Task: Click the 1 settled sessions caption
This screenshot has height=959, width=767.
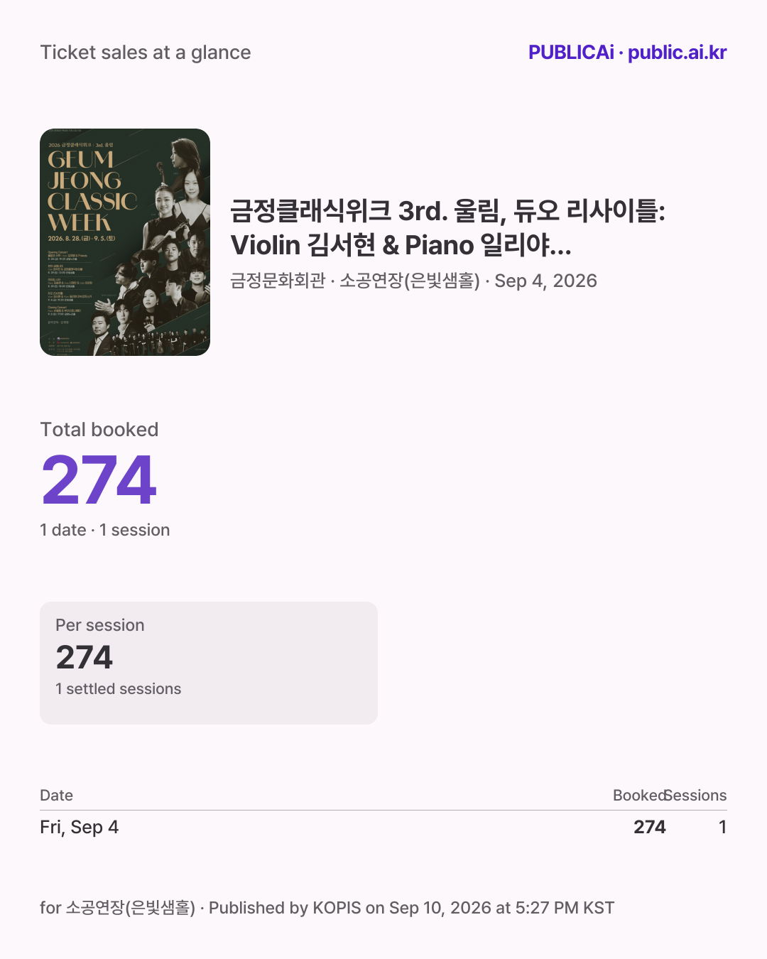Action: [x=119, y=689]
